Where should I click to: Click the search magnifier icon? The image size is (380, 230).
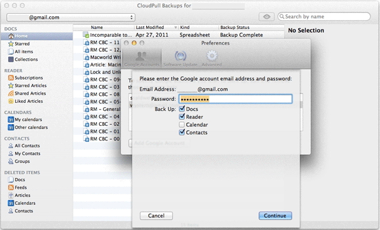(x=282, y=16)
